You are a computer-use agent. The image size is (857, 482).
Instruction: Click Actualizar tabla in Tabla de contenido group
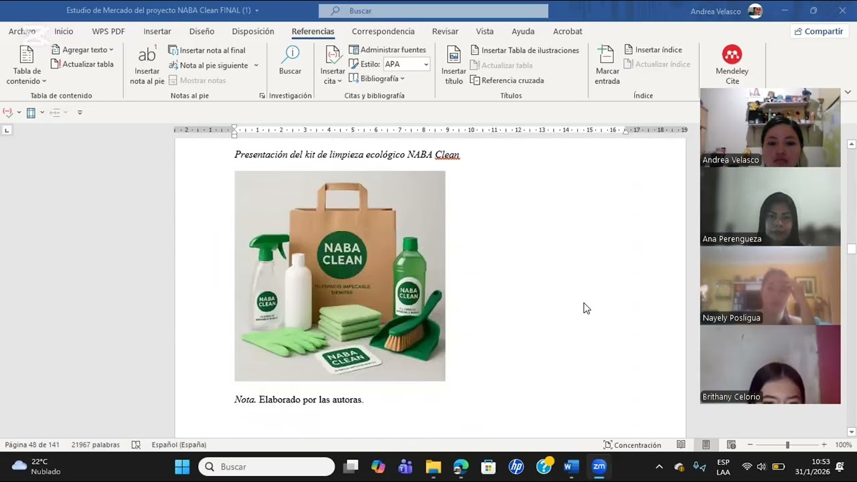click(82, 64)
